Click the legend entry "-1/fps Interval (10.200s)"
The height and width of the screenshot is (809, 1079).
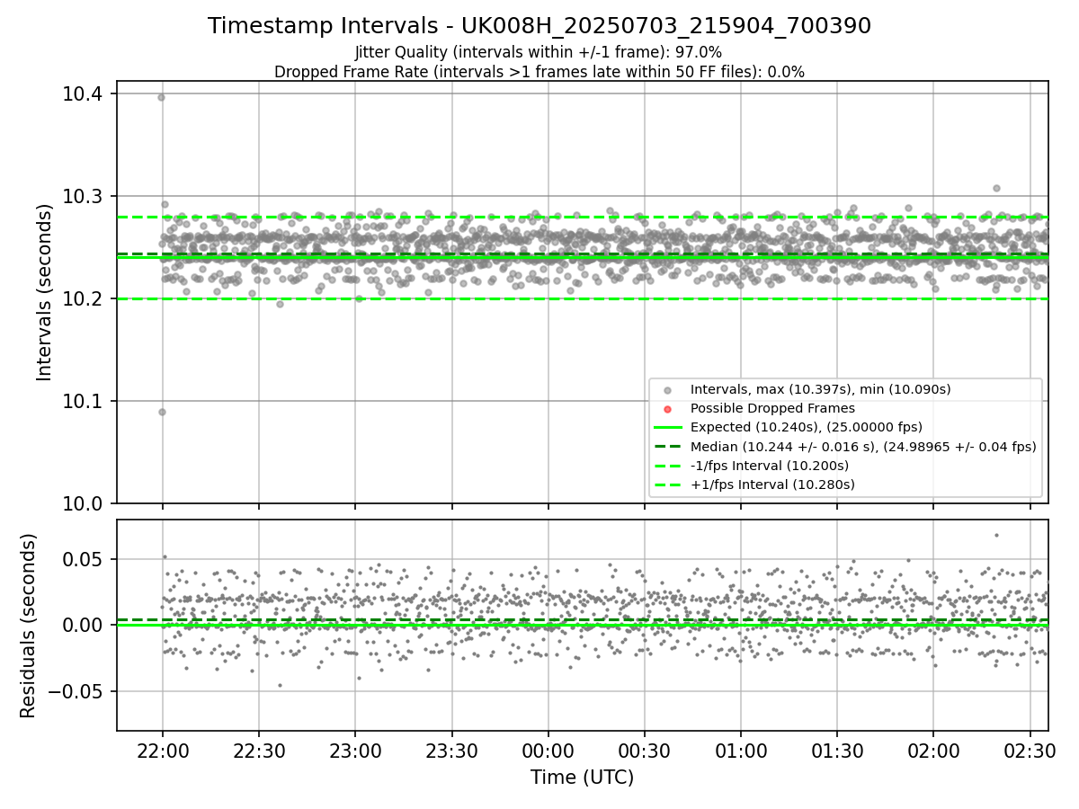(770, 466)
